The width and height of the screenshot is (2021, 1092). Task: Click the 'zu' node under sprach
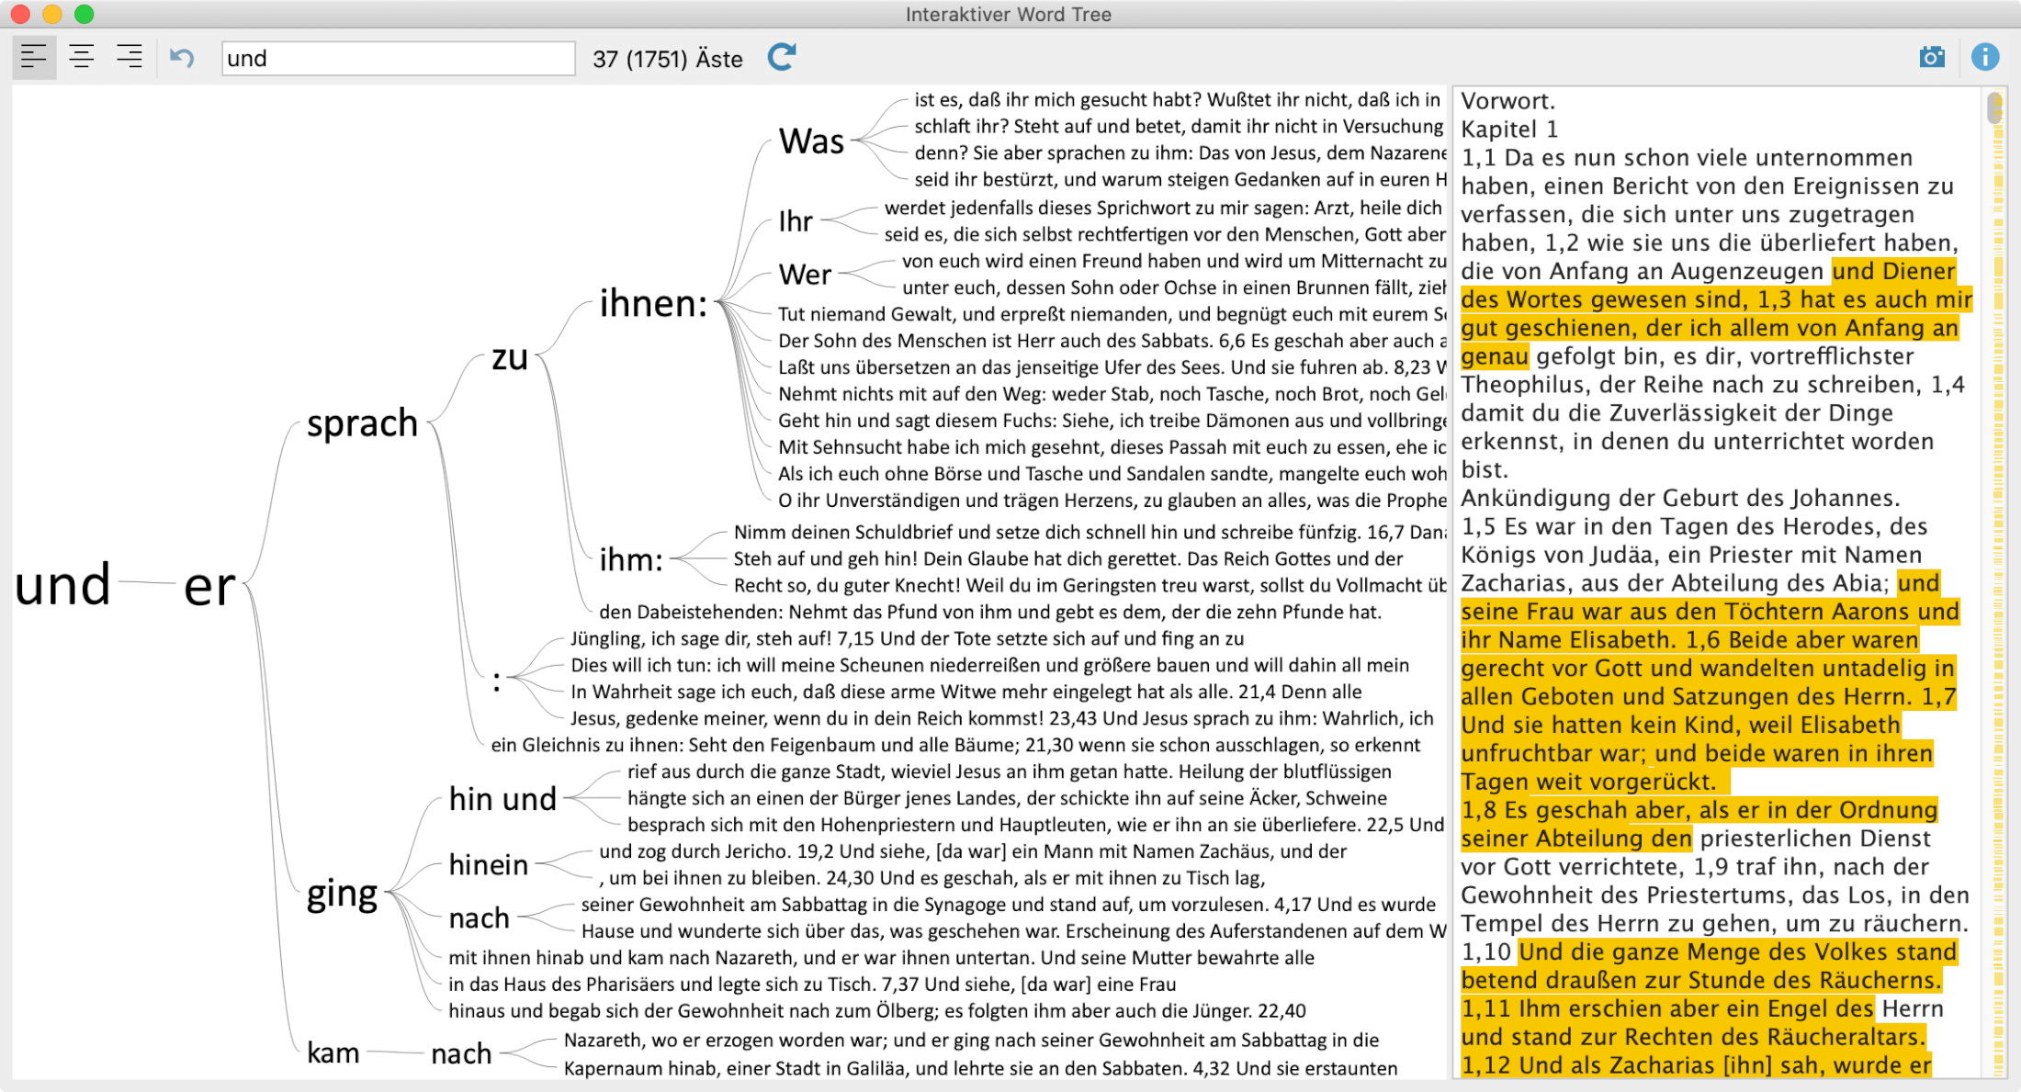510,356
